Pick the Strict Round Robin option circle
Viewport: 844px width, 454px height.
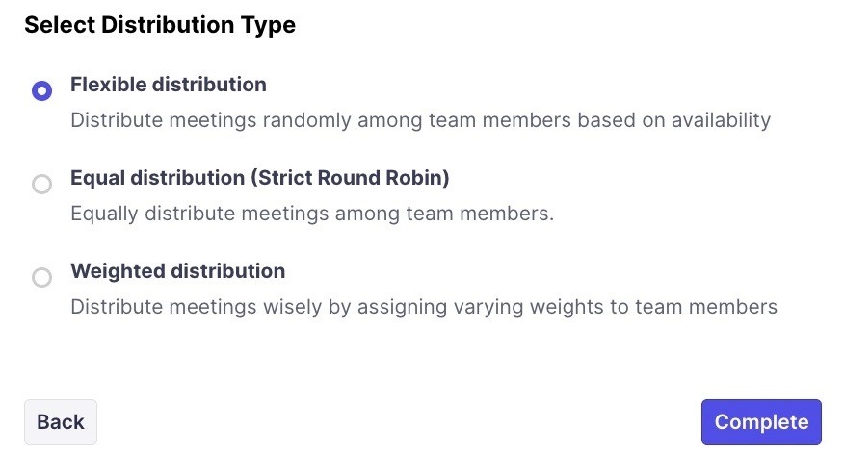point(41,184)
